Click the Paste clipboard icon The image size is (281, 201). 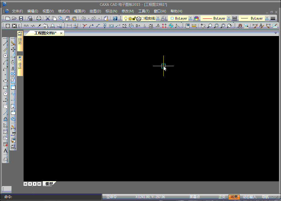click(67, 18)
